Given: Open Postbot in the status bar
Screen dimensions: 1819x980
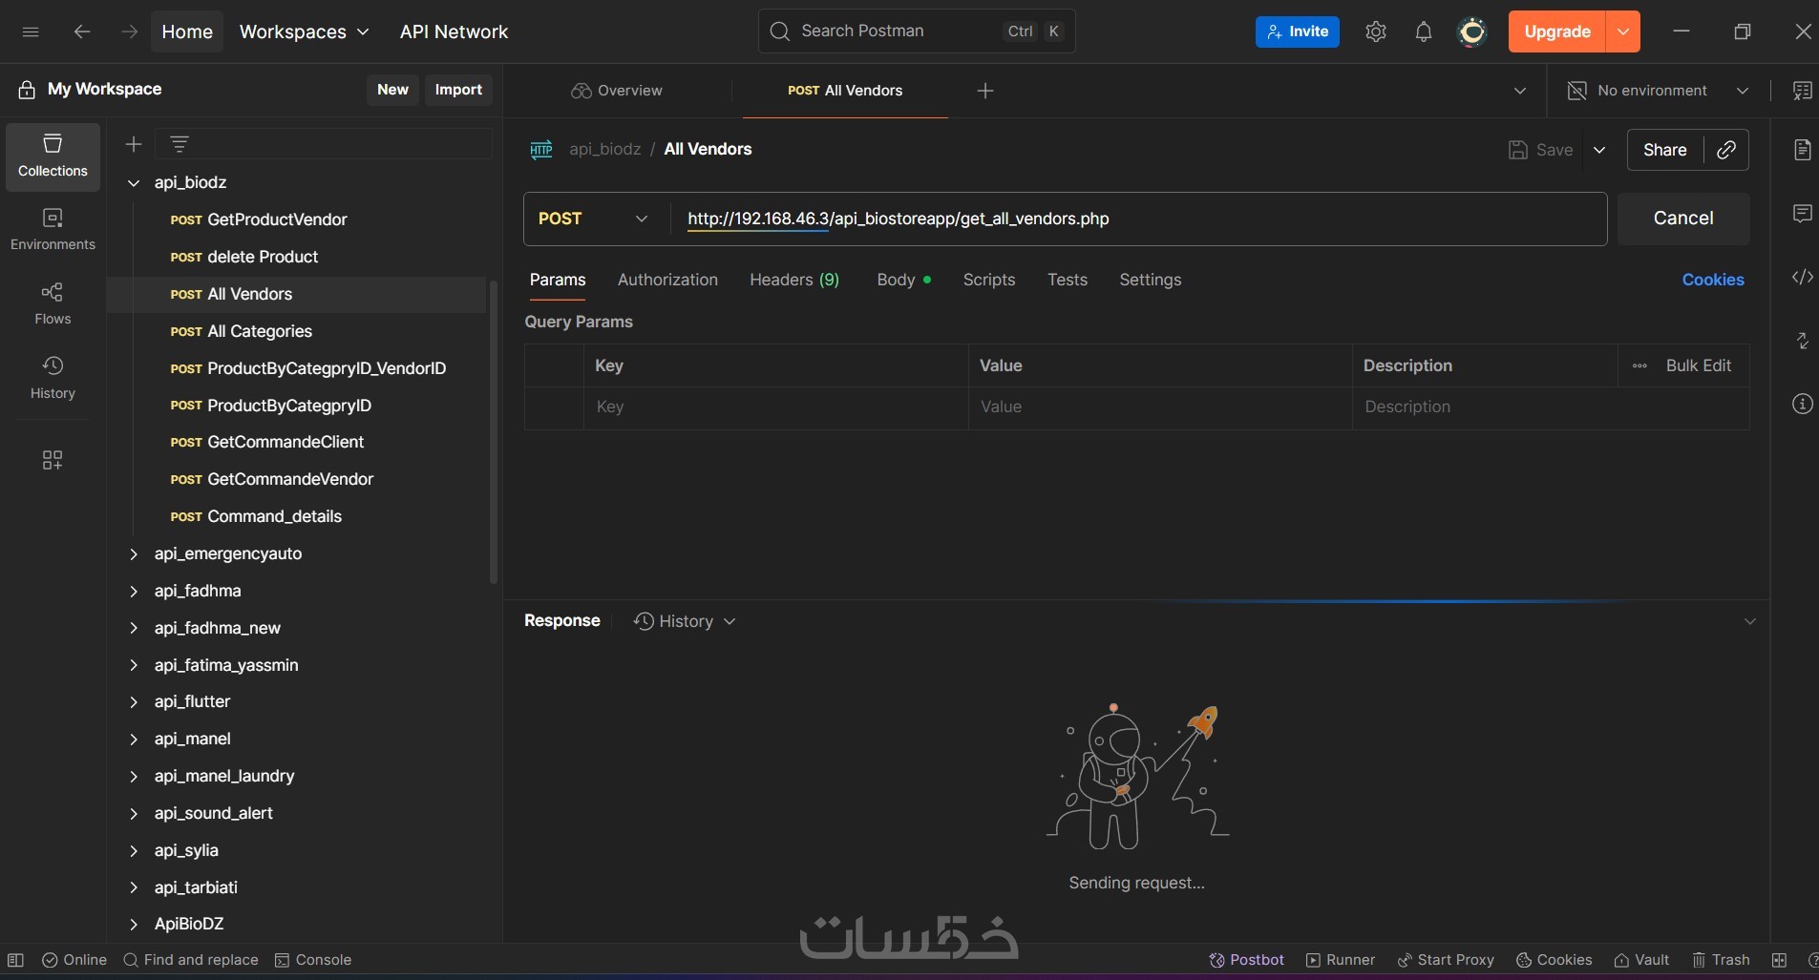Looking at the screenshot, I should click(1246, 960).
